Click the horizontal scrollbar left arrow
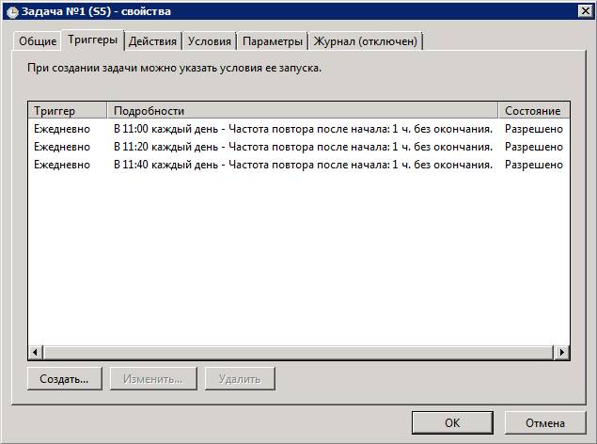Viewport: 597px width, 444px height. point(36,352)
